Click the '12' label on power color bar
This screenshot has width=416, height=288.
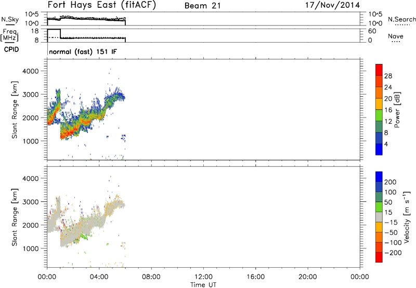[388, 122]
